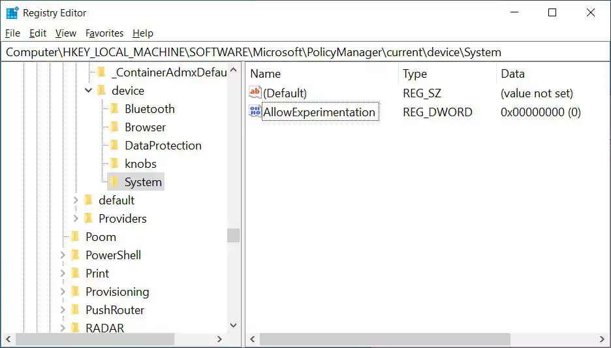This screenshot has height=348, width=611.
Task: Select the DataProtection key label
Action: click(x=163, y=146)
